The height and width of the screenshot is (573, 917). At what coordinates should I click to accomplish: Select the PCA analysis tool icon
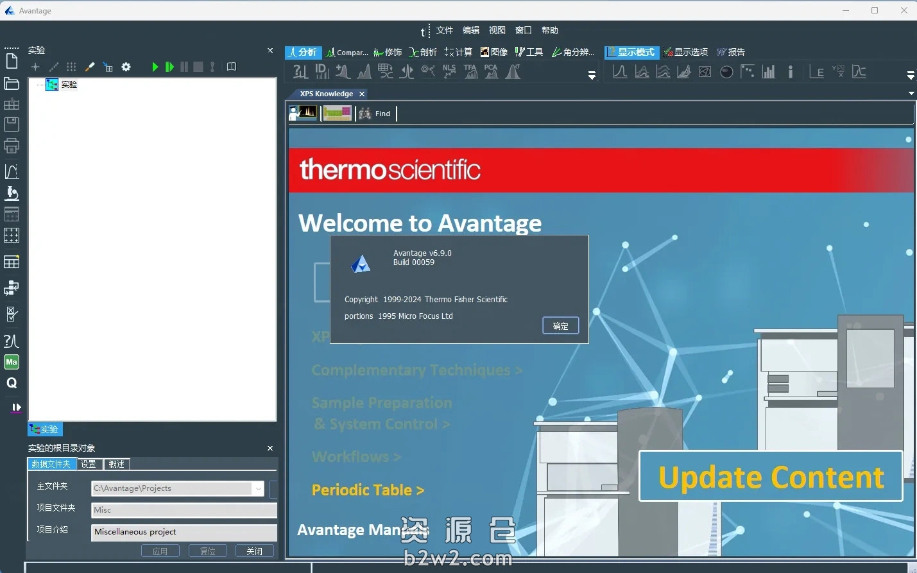pyautogui.click(x=492, y=71)
